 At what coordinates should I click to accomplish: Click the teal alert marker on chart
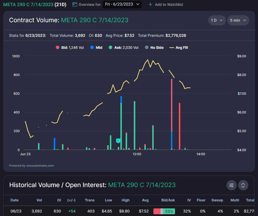[x=118, y=141]
